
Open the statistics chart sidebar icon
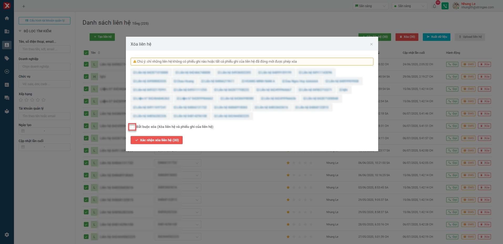7,85
